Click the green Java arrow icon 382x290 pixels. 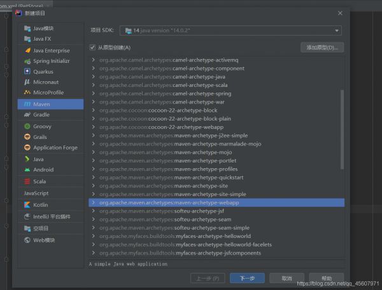point(27,159)
